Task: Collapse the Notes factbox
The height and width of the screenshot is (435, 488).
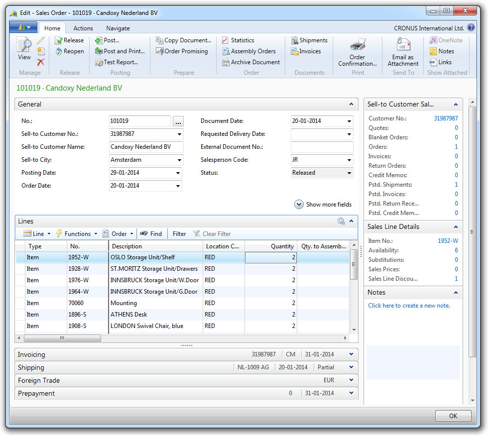Action: (x=456, y=293)
